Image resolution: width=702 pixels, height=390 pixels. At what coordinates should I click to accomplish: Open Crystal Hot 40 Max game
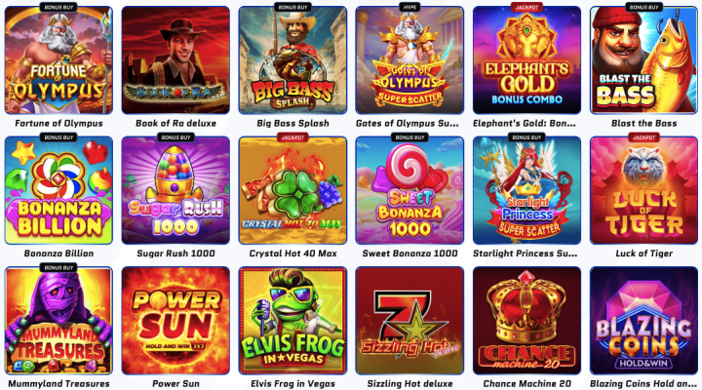pyautogui.click(x=292, y=190)
